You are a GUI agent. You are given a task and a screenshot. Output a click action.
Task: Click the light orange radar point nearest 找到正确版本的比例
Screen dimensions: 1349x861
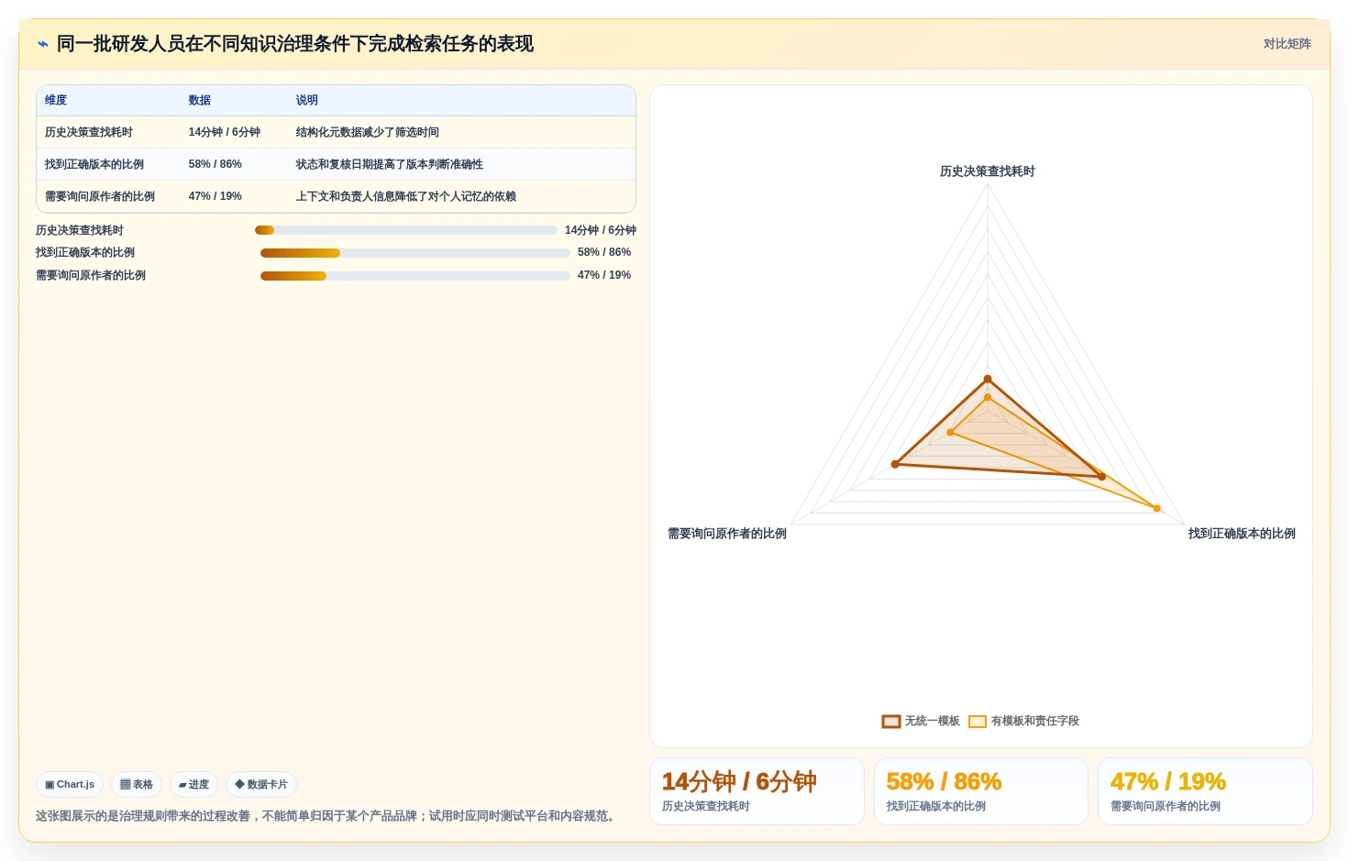(1156, 508)
